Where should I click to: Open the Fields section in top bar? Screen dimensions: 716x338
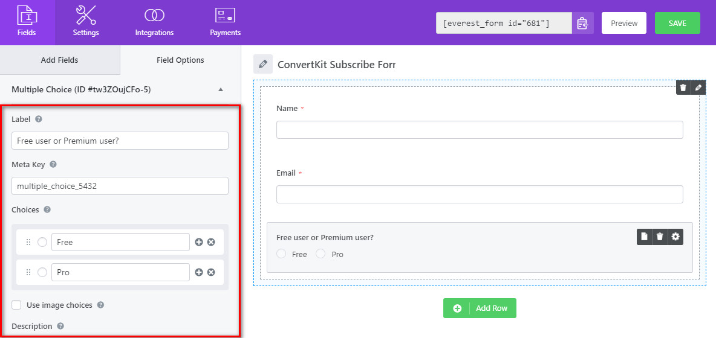[27, 22]
